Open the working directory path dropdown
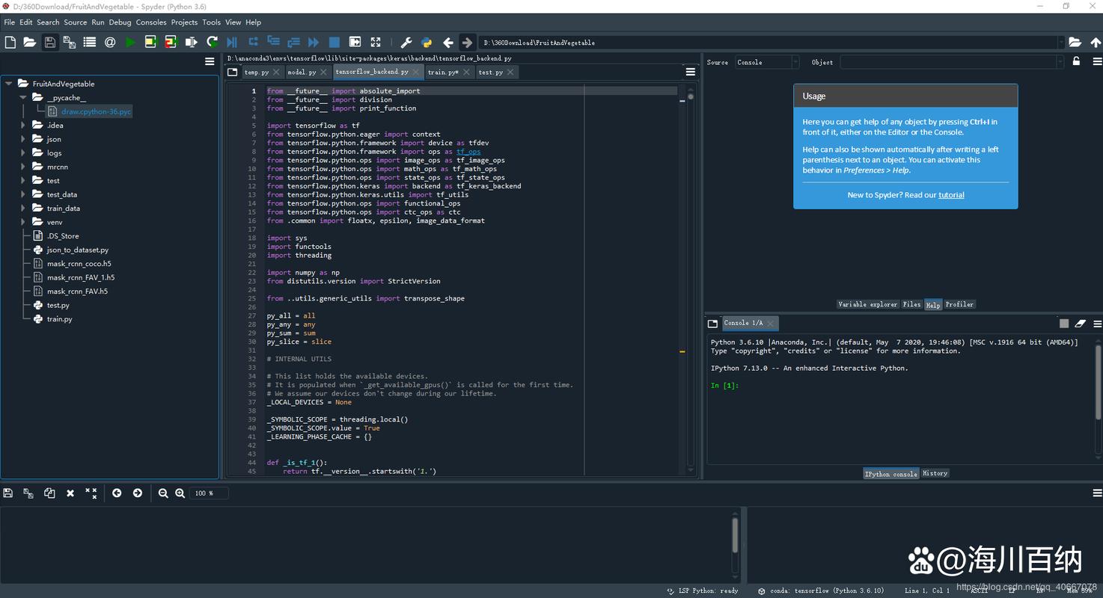This screenshot has width=1103, height=598. click(x=1060, y=43)
